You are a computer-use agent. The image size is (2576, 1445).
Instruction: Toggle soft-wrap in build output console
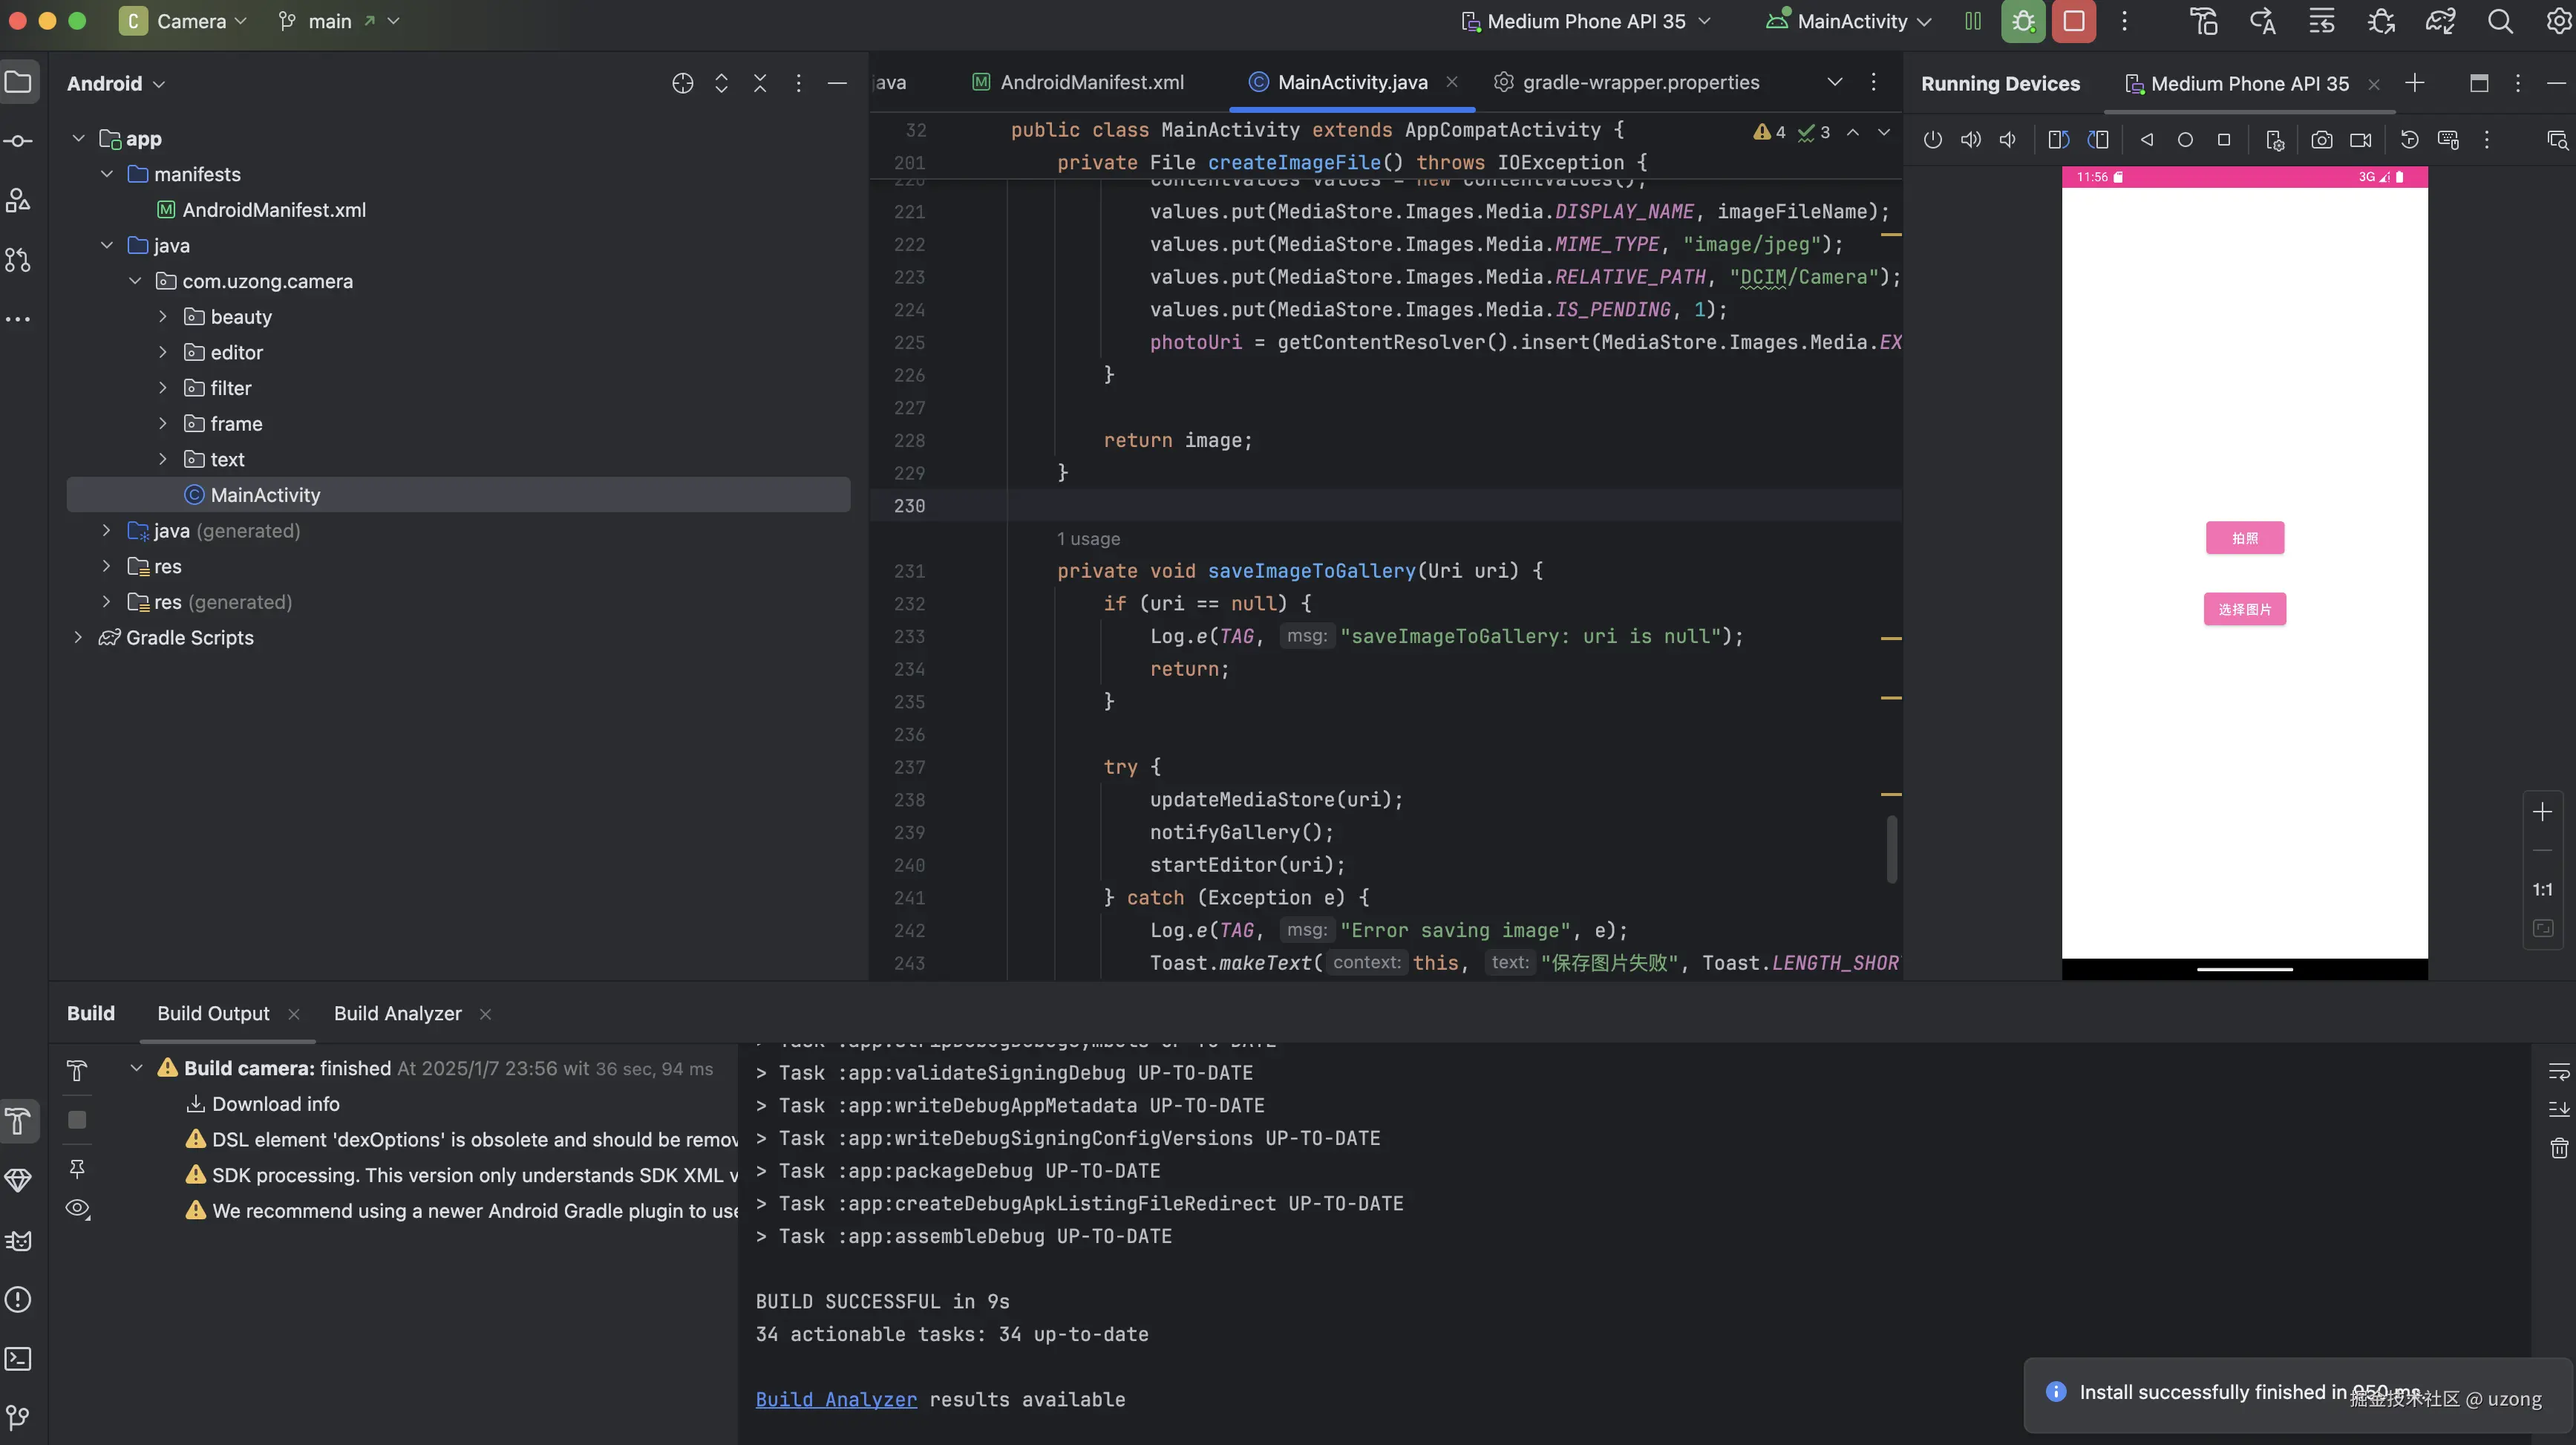2558,1072
